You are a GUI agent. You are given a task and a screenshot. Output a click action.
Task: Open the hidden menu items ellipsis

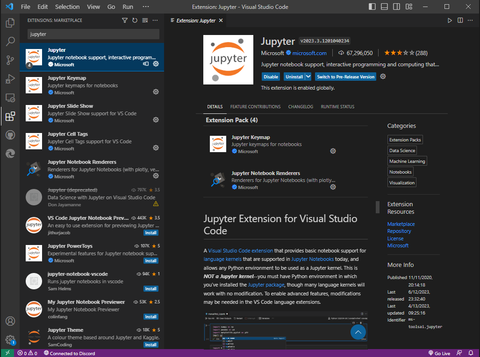[146, 7]
